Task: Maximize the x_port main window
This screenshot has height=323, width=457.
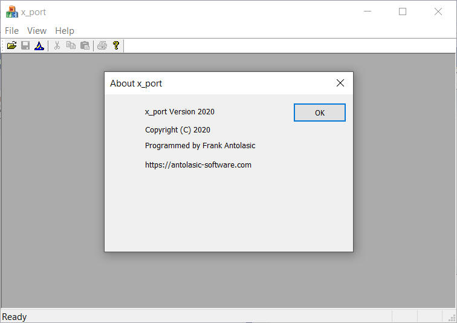Action: [x=403, y=11]
